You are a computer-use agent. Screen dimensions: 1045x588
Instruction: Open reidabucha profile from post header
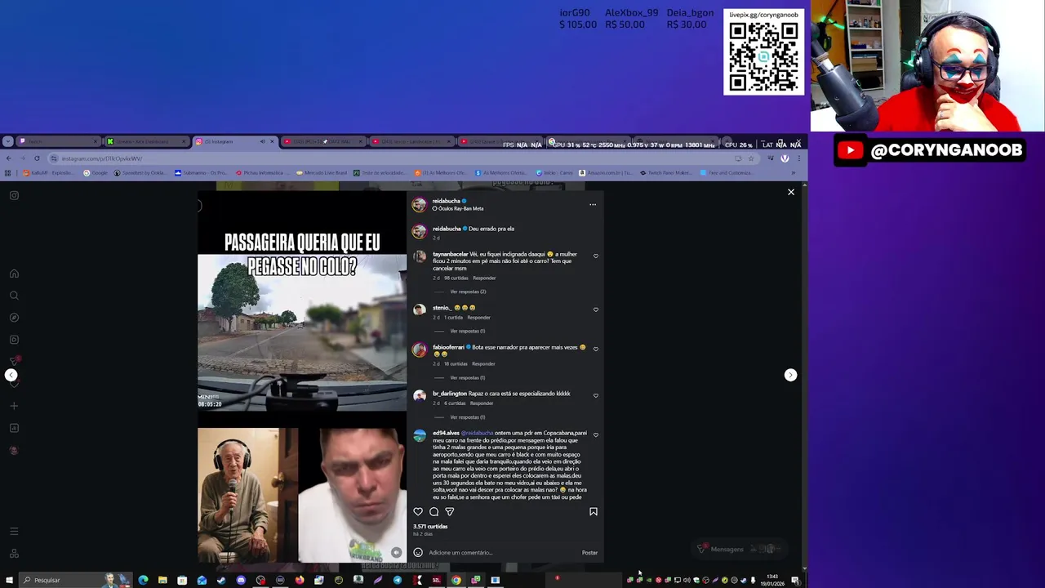tap(447, 201)
